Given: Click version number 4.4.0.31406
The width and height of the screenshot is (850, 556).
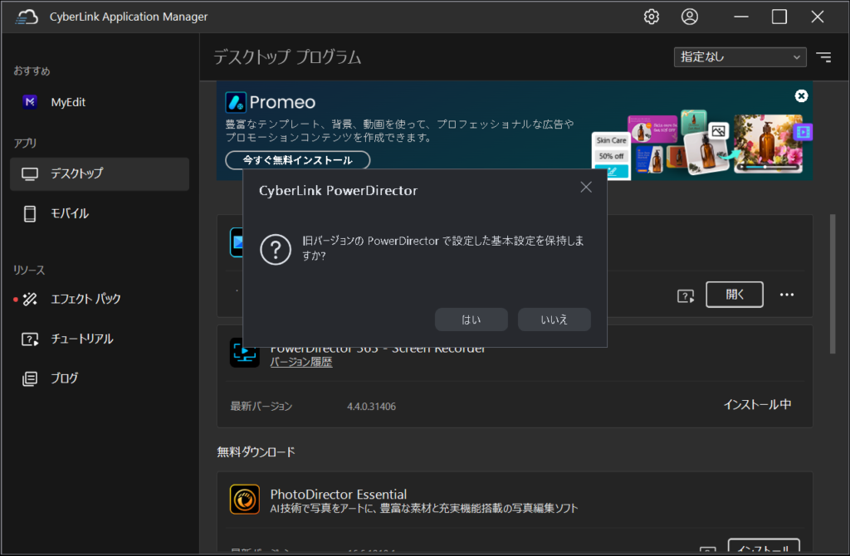Looking at the screenshot, I should [x=371, y=407].
